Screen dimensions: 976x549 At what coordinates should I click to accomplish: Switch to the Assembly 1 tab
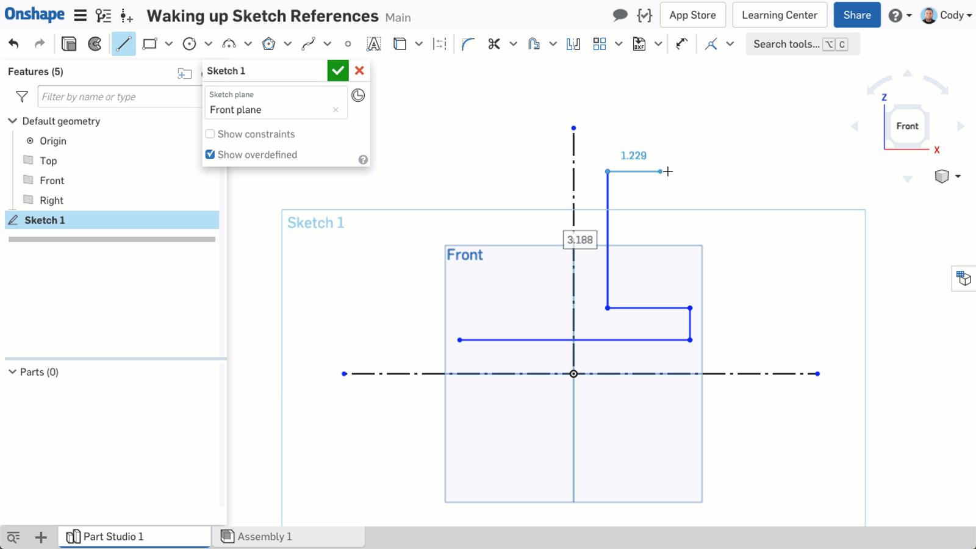[264, 536]
